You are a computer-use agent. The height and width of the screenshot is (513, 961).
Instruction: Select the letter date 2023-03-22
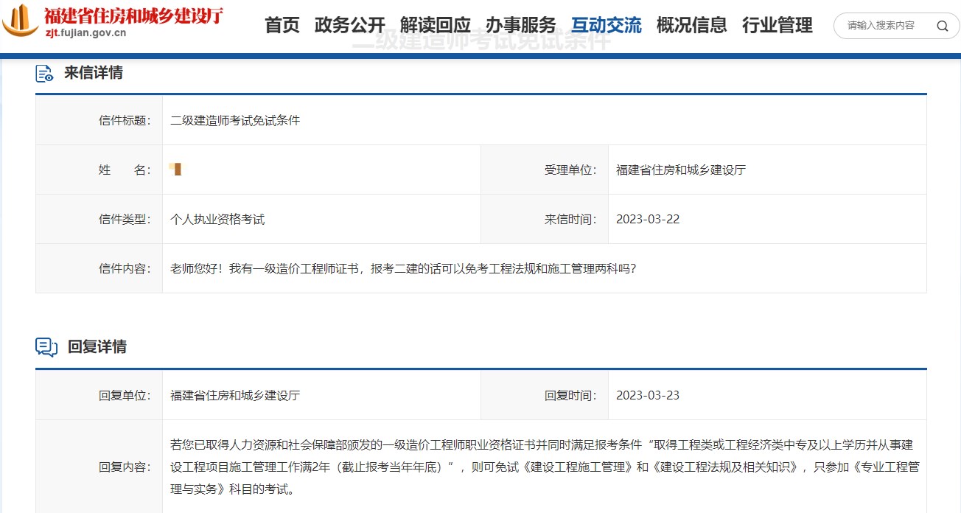pos(648,218)
